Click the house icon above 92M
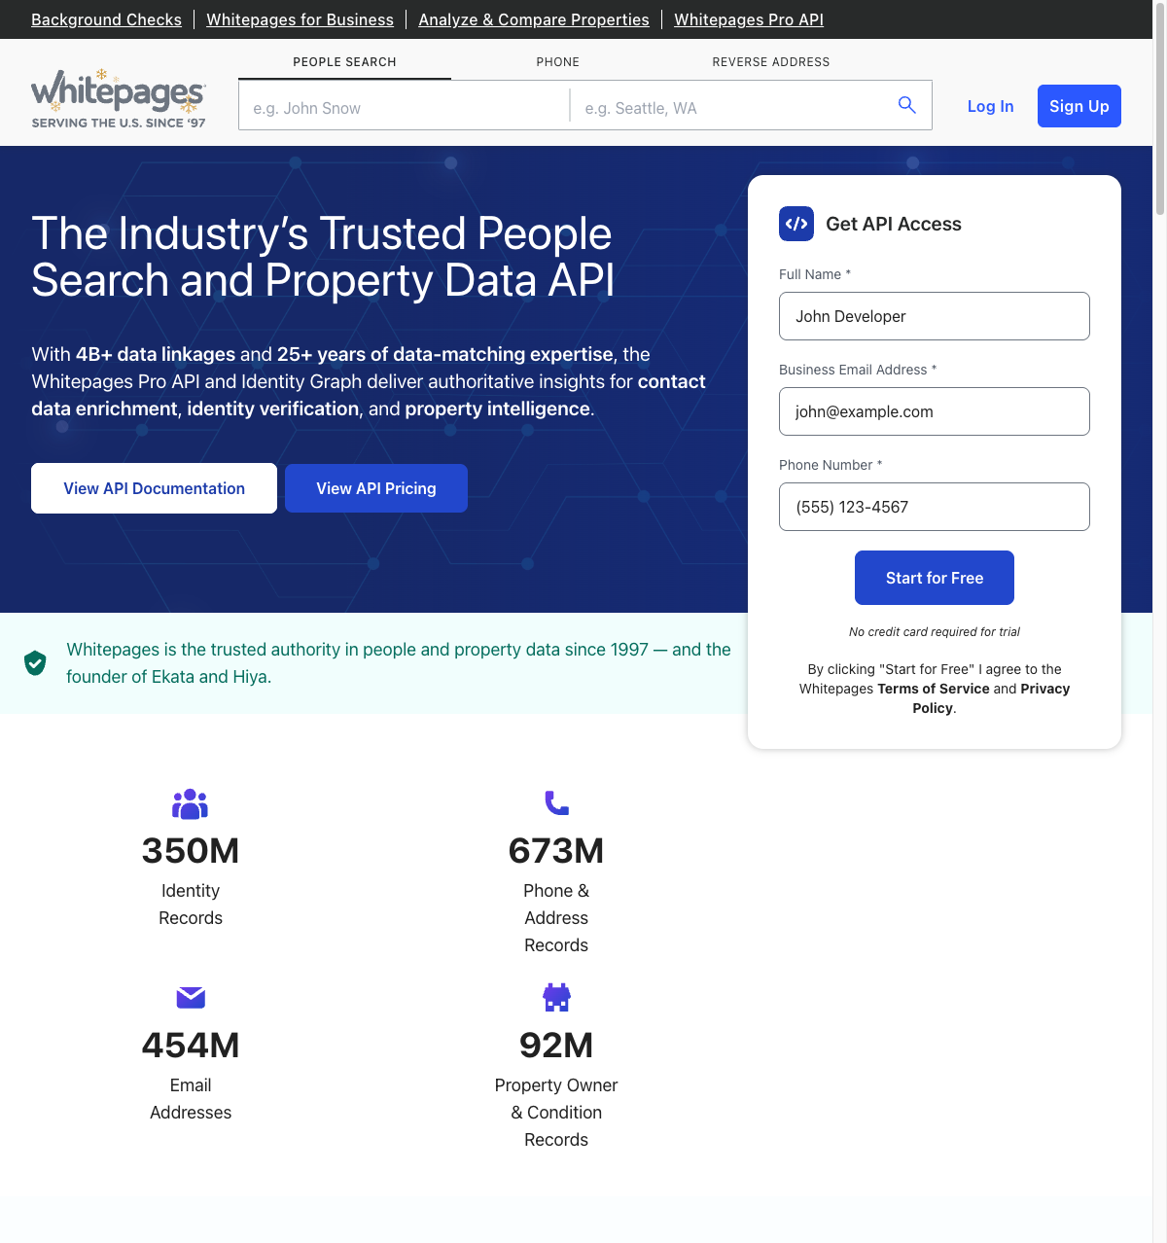 click(556, 997)
